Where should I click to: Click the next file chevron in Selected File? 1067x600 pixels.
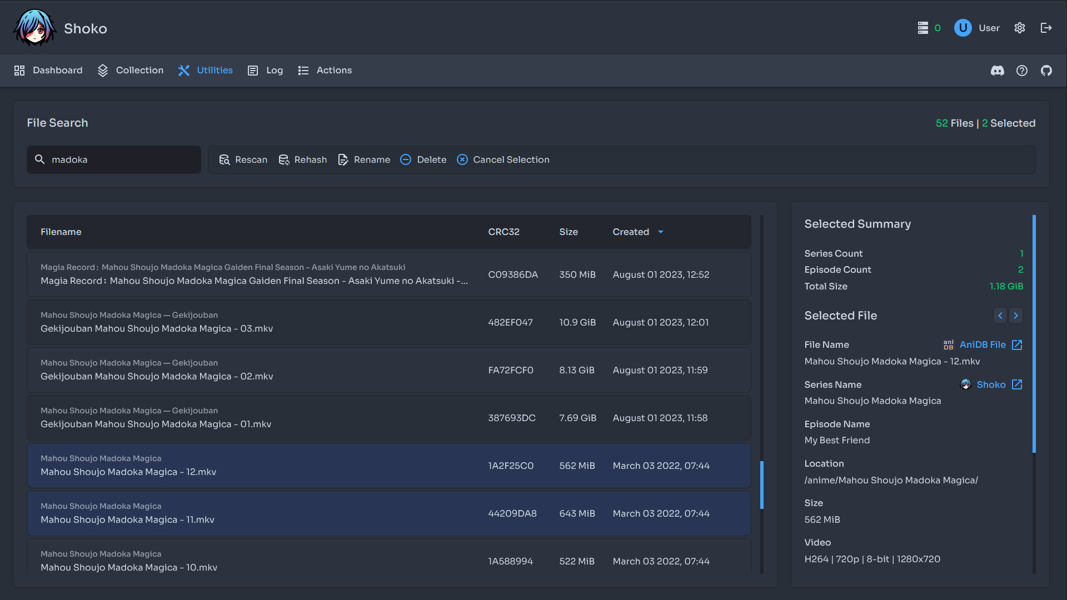[1016, 316]
